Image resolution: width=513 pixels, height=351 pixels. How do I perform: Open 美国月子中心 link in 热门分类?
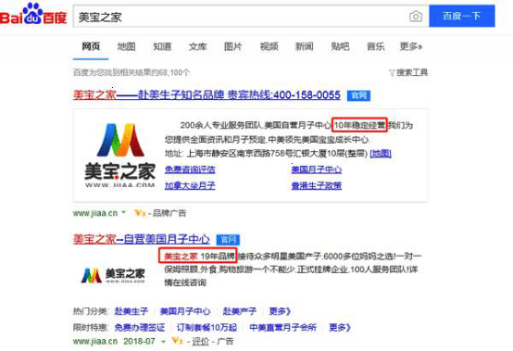coord(185,311)
